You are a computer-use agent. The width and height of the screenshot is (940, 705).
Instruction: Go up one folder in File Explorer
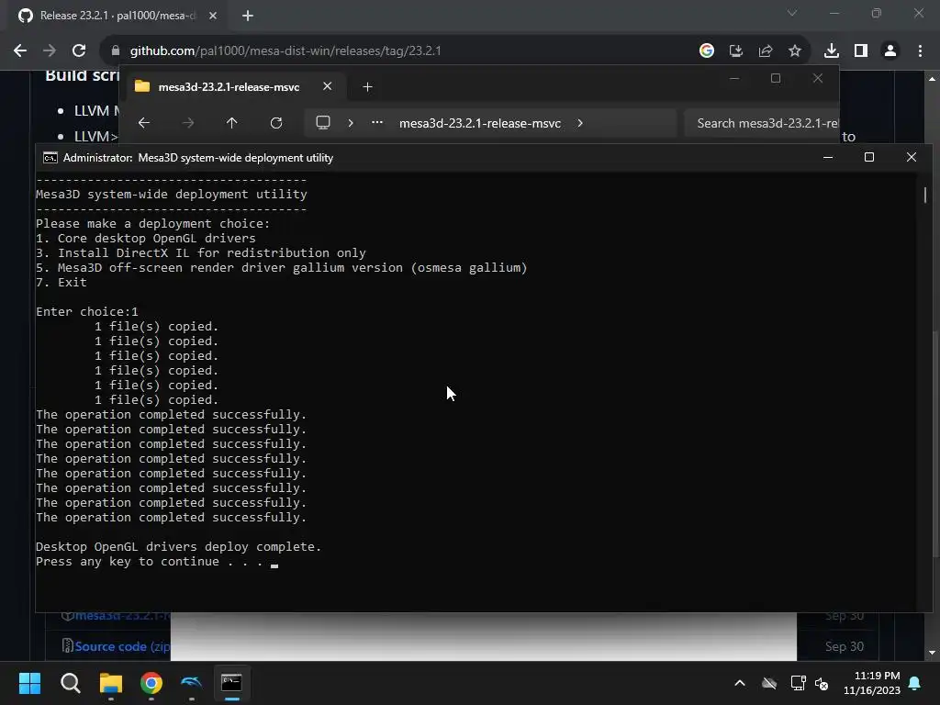coord(232,123)
